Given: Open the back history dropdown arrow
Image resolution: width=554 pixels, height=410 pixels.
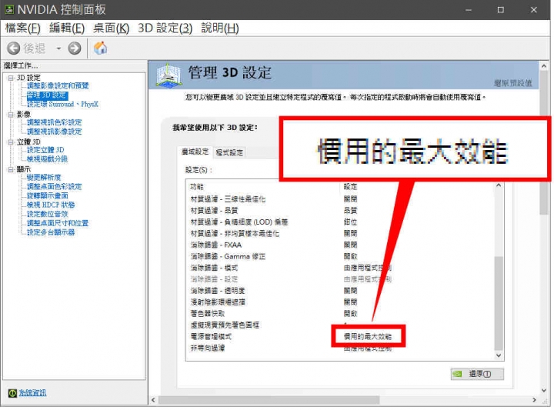Looking at the screenshot, I should (x=58, y=48).
